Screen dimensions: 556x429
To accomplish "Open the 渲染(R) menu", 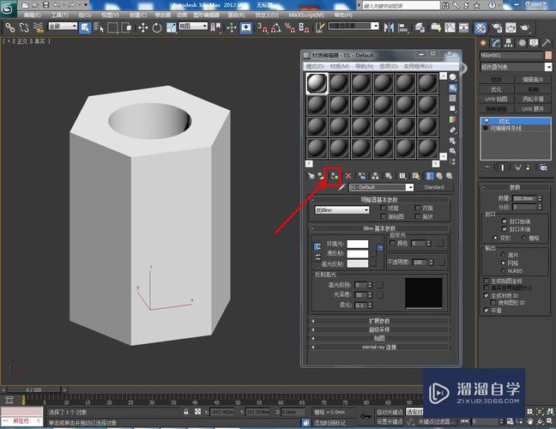I will [236, 15].
